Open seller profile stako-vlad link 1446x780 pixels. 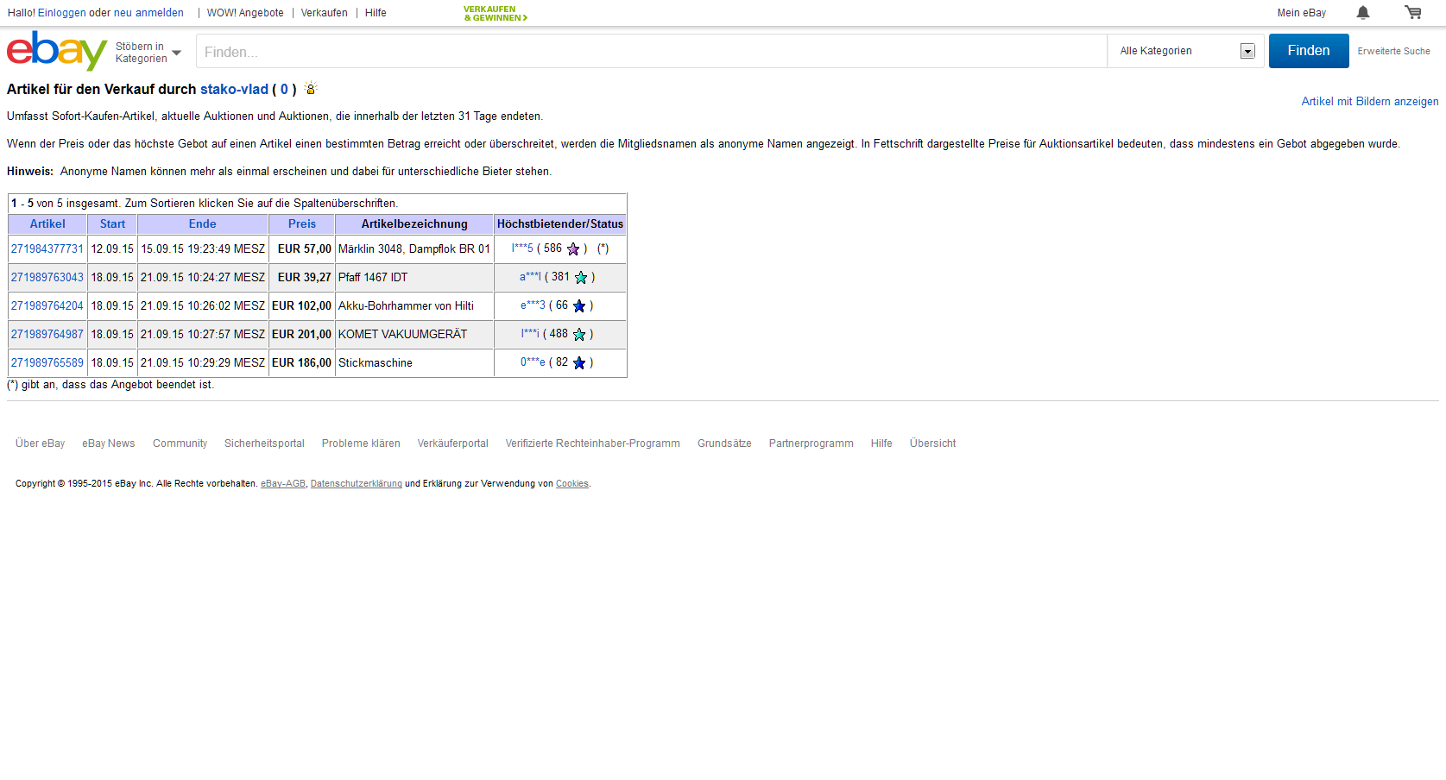click(234, 90)
